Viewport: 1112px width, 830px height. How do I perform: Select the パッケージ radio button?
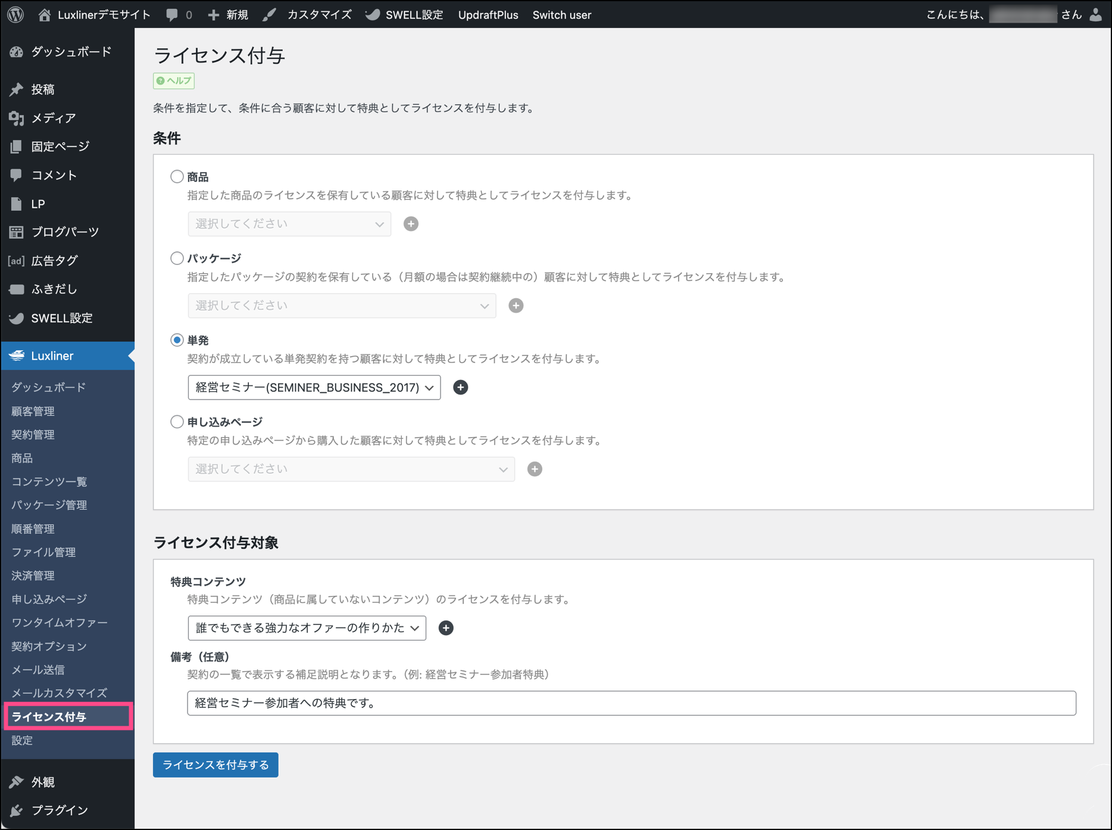tap(177, 258)
